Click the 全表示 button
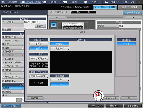The width and height of the screenshot is (143, 108). [x=40, y=26]
